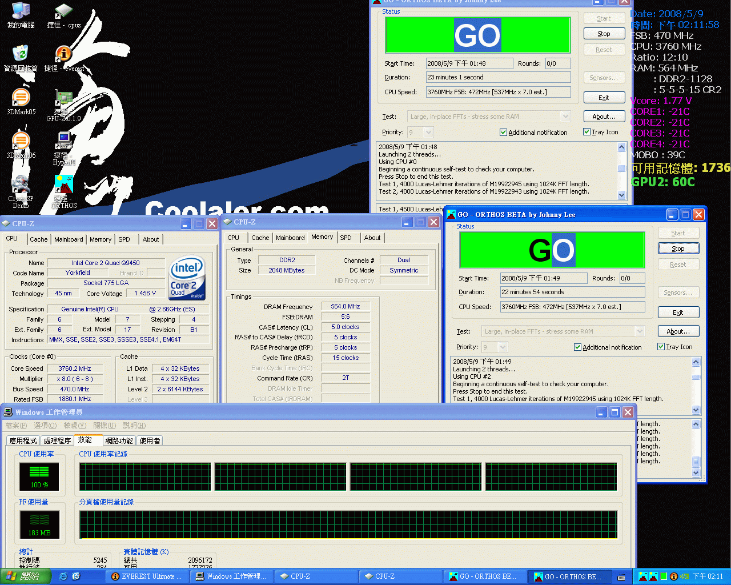Switch to EVEREST Ultimate in the taskbar
This screenshot has height=585, width=731.
click(x=146, y=576)
